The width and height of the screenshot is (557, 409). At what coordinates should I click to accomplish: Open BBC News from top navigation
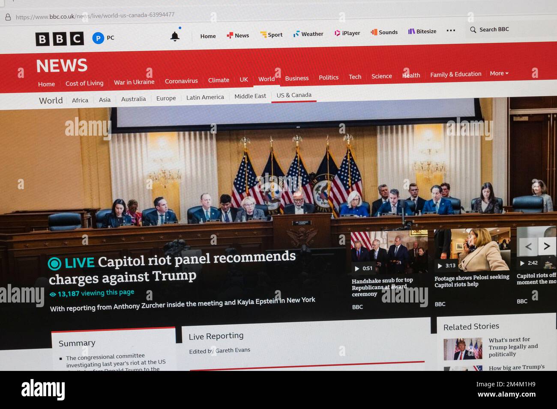tap(238, 36)
